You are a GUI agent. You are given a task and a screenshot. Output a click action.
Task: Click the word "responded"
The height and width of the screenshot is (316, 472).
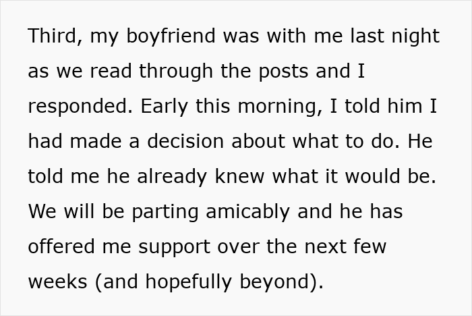tap(85, 107)
